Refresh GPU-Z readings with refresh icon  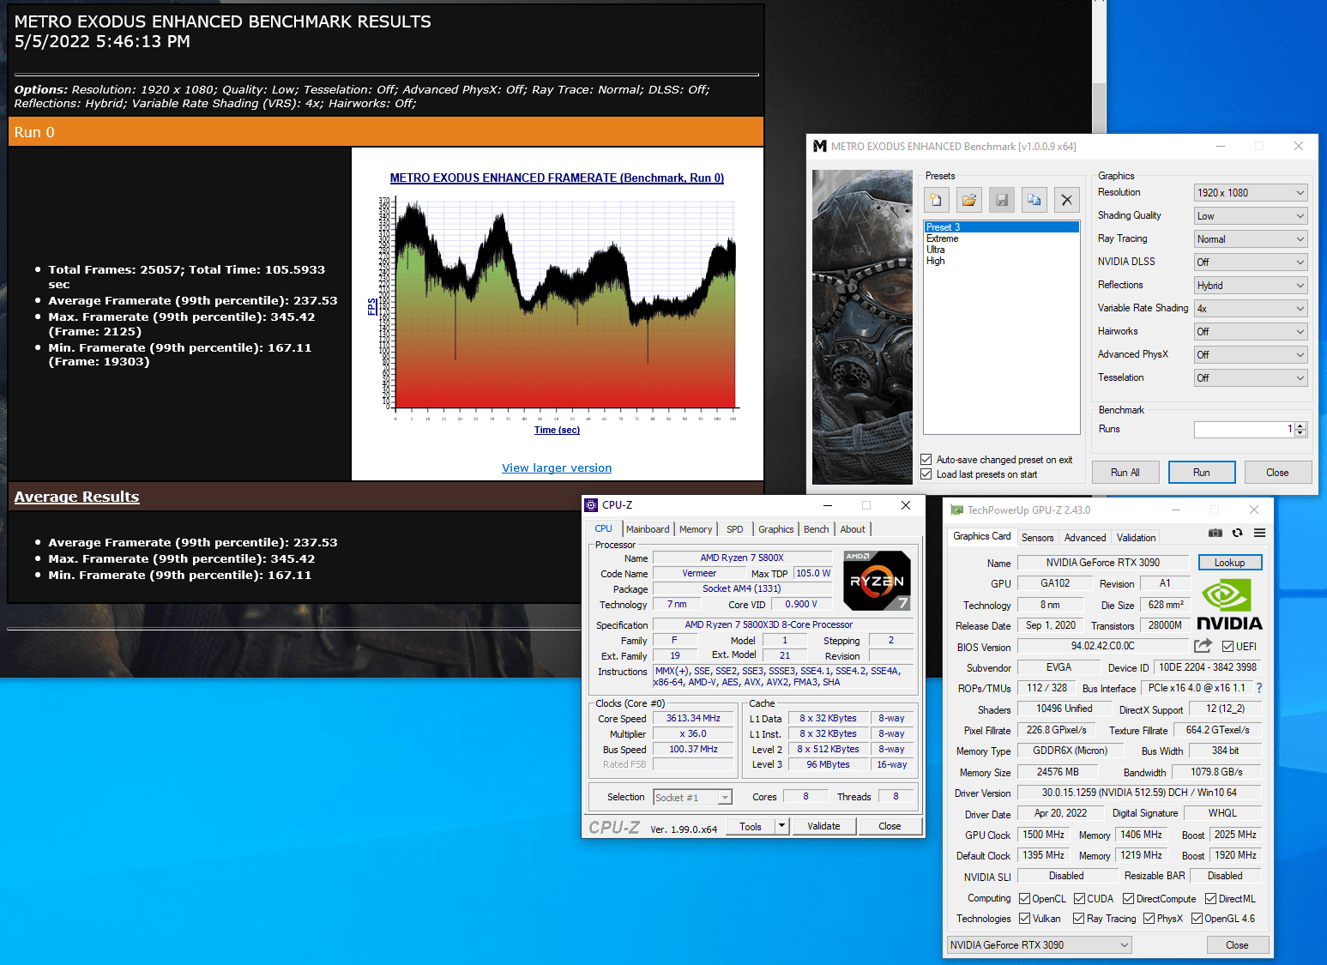(1237, 533)
